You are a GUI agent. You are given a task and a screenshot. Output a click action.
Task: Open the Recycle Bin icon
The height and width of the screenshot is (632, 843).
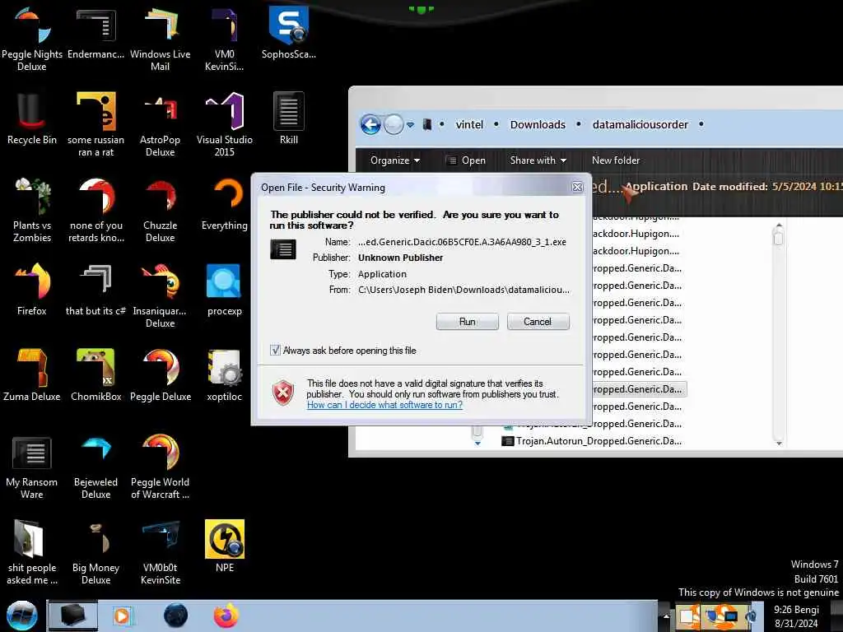tap(32, 118)
